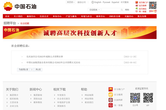166x110 pixels.
Task: Open the 职业中心 navigation menu
Action: [100, 16]
